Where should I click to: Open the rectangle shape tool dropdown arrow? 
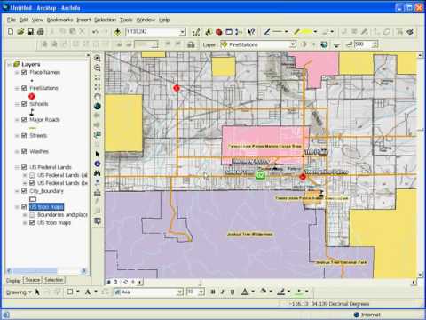[78, 292]
